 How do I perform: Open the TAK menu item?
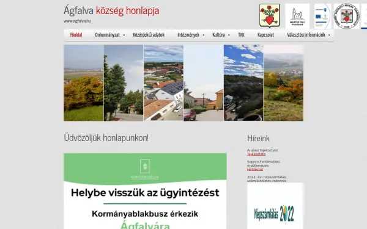pos(242,35)
